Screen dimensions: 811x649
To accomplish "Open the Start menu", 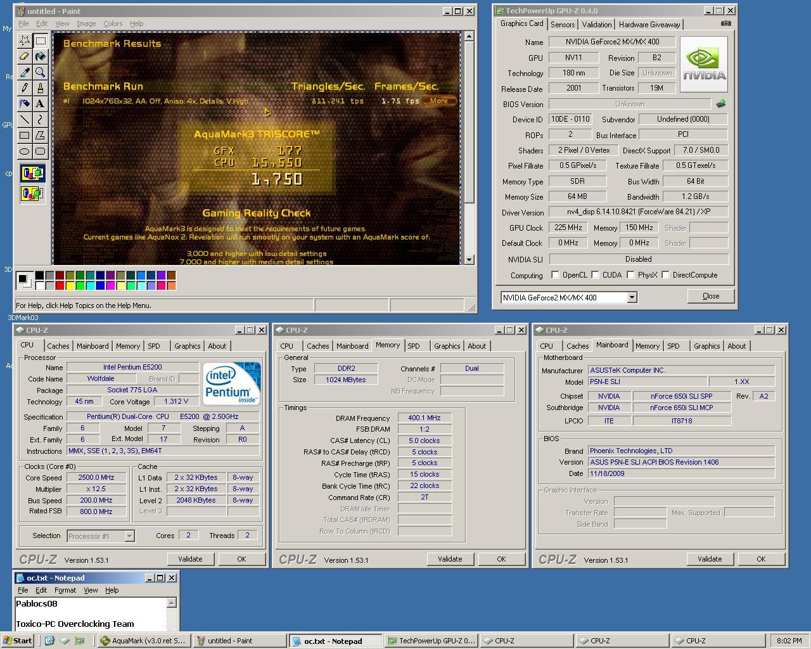I will coord(17,641).
